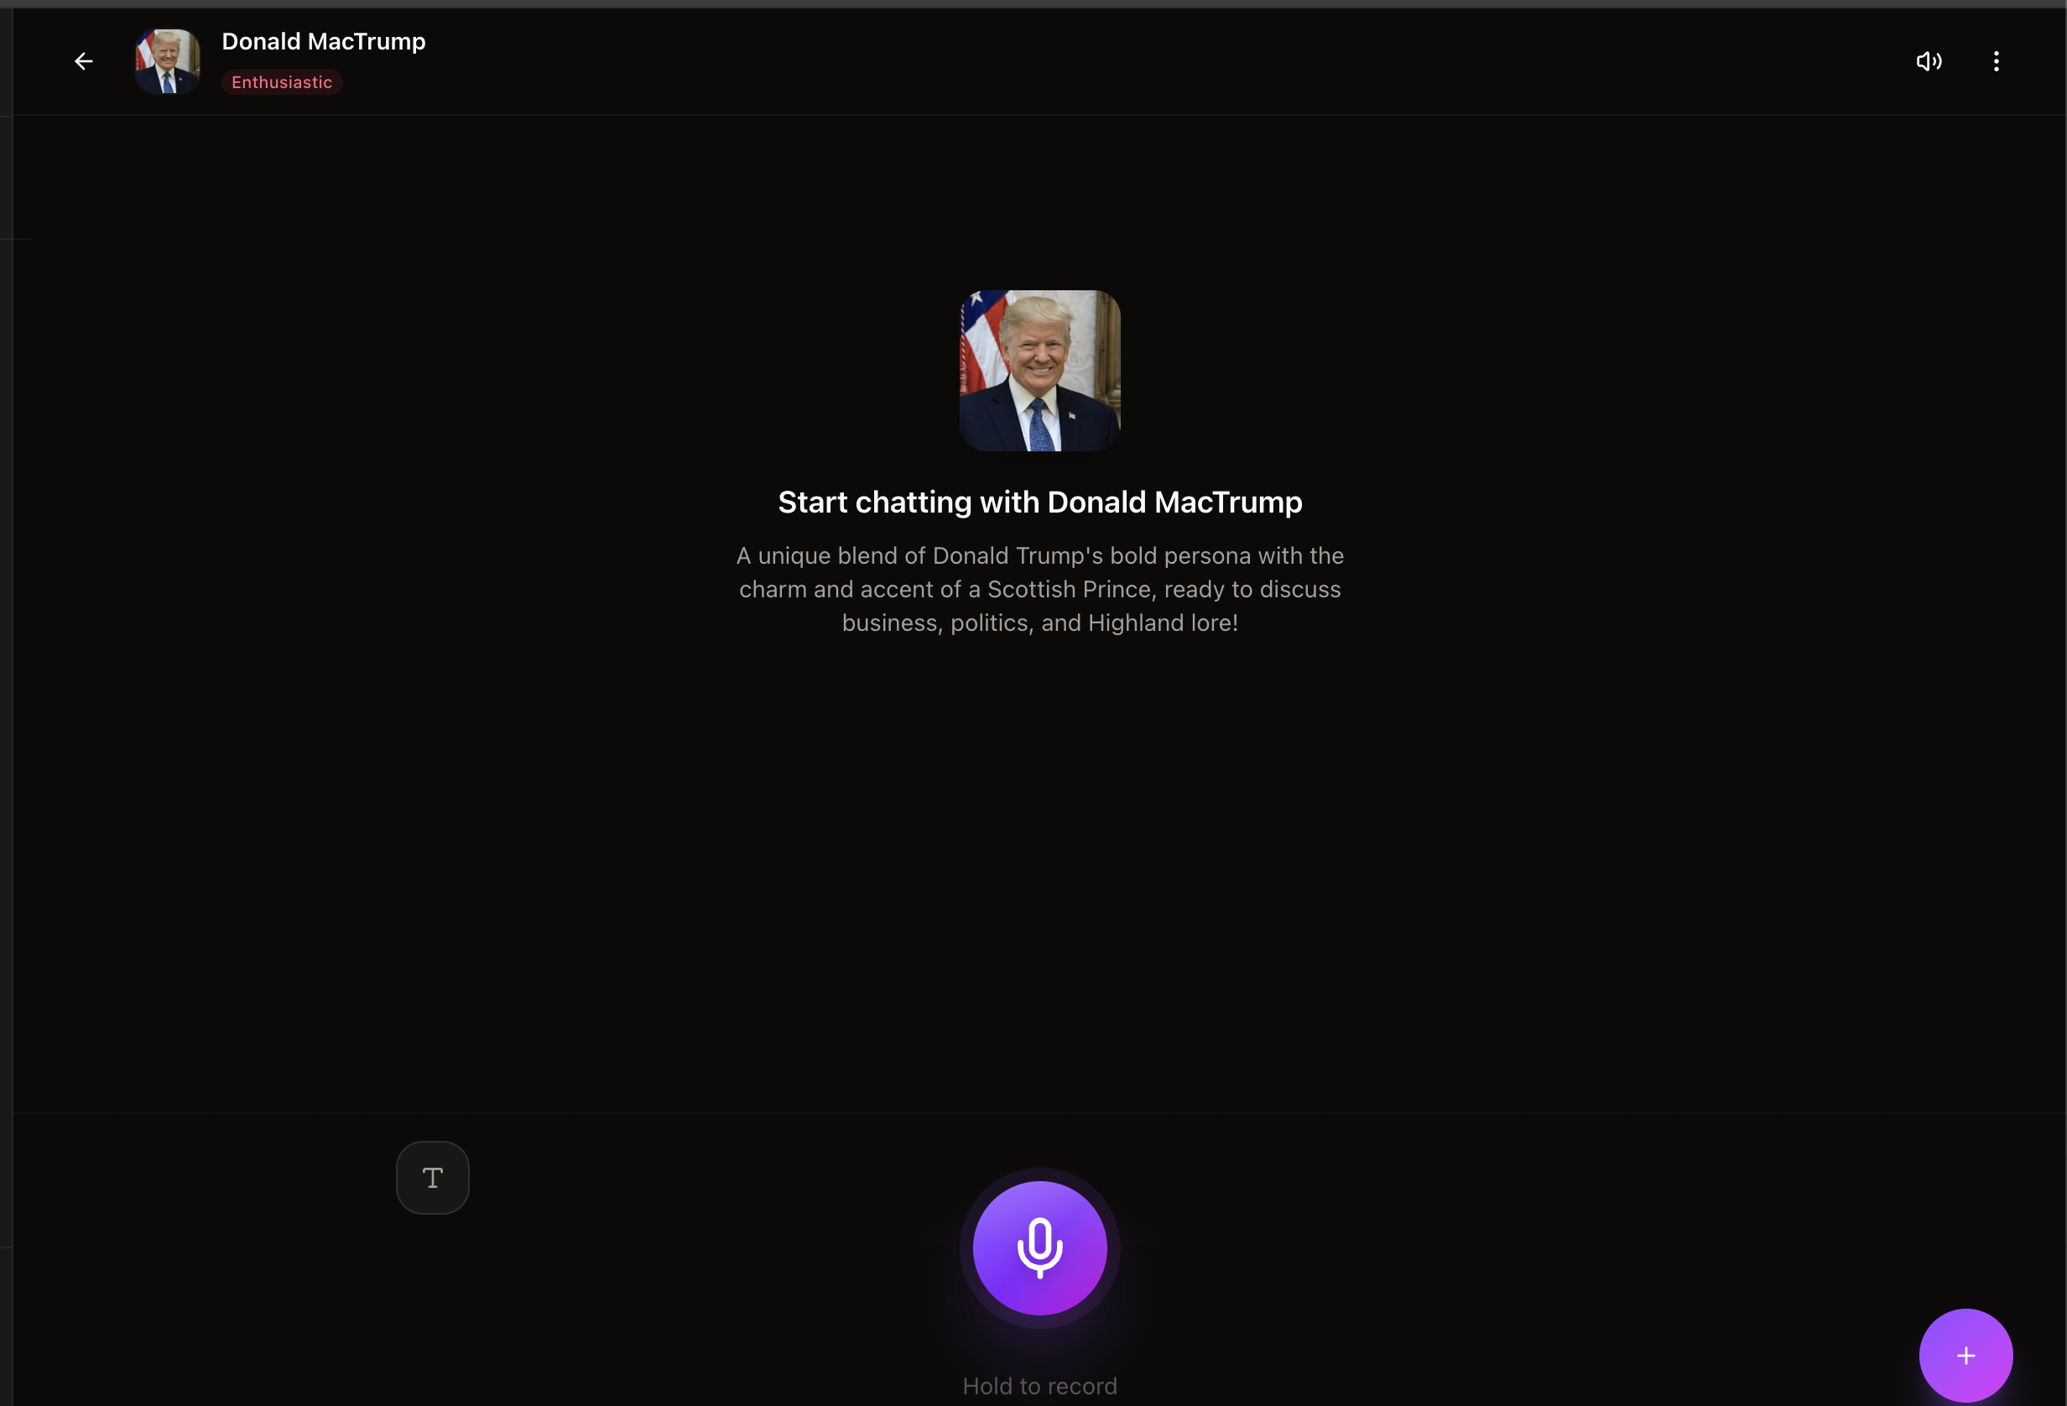This screenshot has width=2067, height=1406.
Task: Click the Hold to record label
Action: [x=1039, y=1386]
